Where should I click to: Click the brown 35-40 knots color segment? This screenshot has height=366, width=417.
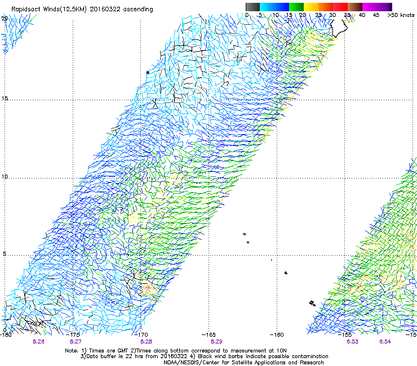355,7
